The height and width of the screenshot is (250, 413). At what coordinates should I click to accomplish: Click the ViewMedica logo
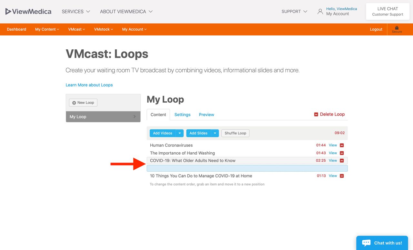(28, 12)
